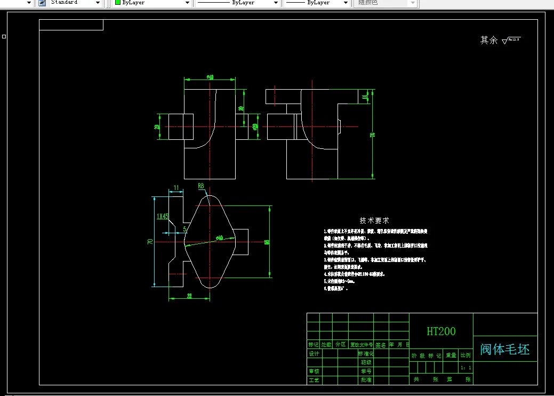554x396 pixels.
Task: Select the 33 dimension under the bottom view
Action: pyautogui.click(x=189, y=296)
